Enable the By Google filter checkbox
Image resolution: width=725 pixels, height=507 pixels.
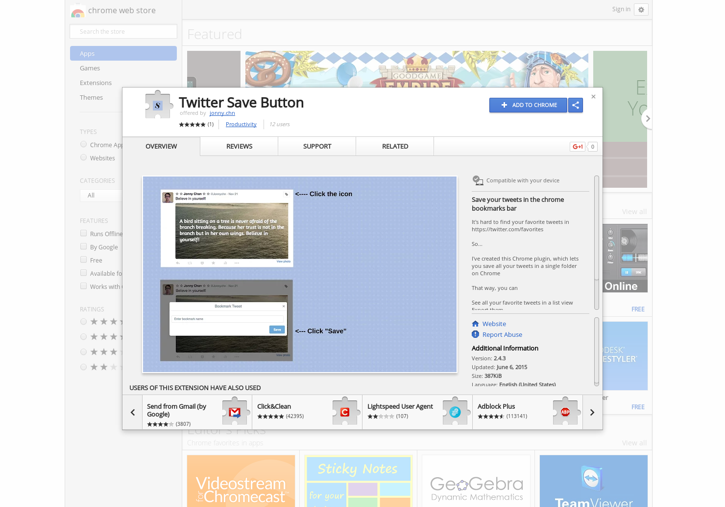click(x=83, y=246)
